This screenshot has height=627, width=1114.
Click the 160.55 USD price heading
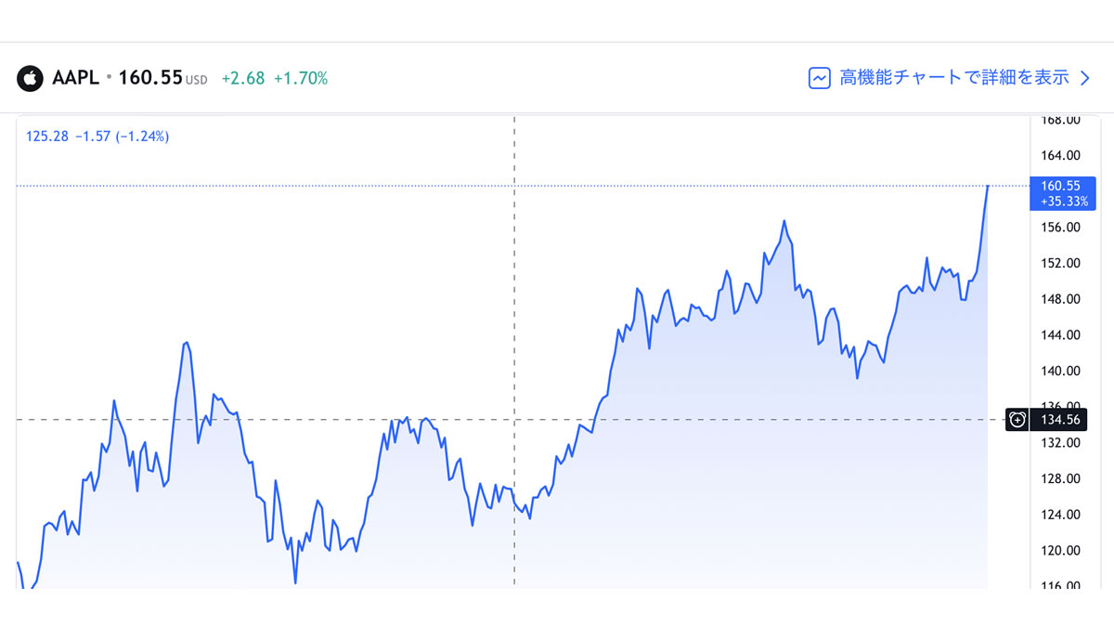coord(162,78)
